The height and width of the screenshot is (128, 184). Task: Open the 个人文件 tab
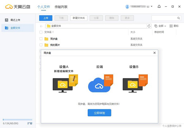point(44,7)
